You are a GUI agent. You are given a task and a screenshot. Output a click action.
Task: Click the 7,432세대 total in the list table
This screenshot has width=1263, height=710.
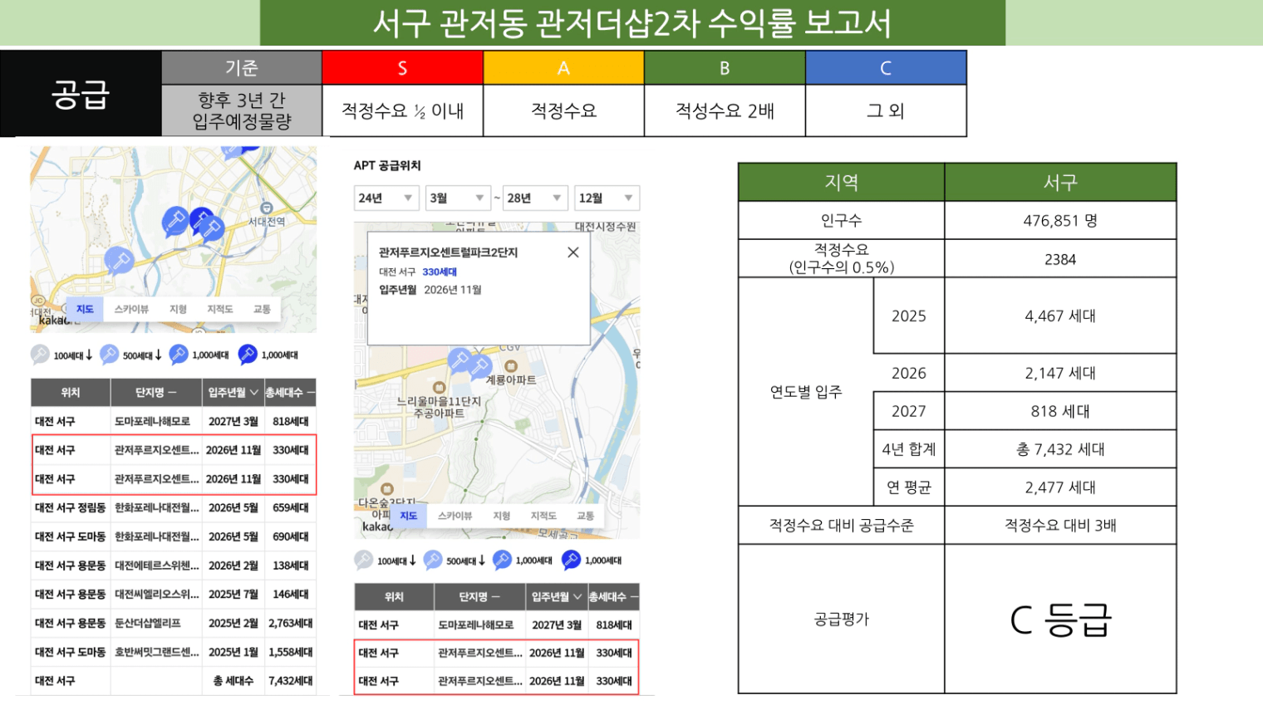pos(291,681)
